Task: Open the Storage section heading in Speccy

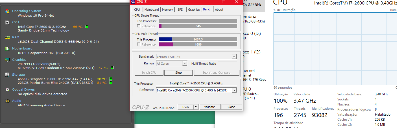Action: click(x=18, y=75)
